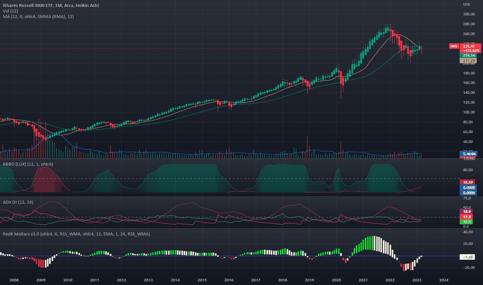Click the 100.00 price axis label
Image resolution: width=483 pixels, height=285 pixels.
click(469, 112)
